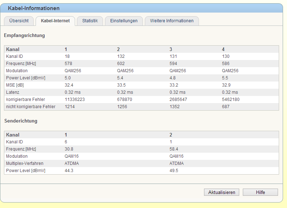
Task: Select correctable errors value 11336223
Action: [x=75, y=100]
